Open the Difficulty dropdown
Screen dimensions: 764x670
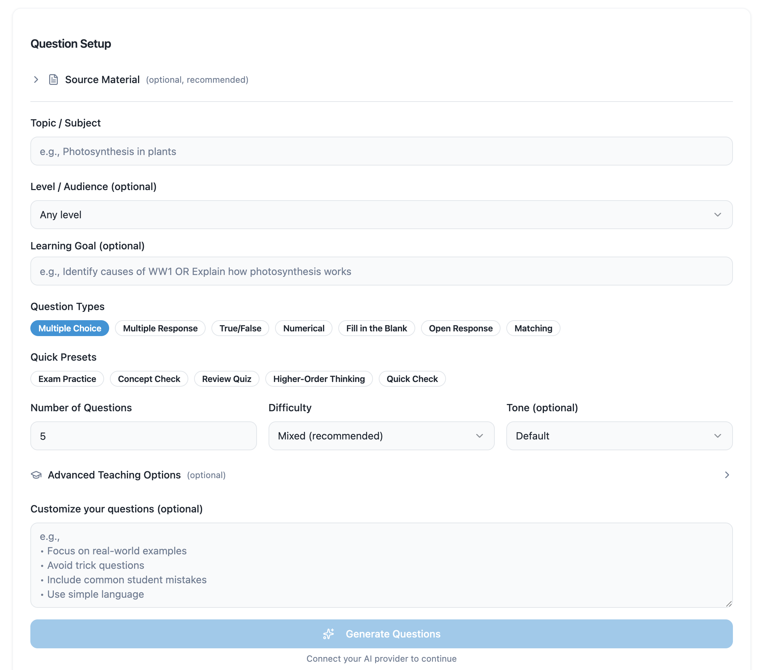[x=381, y=436]
